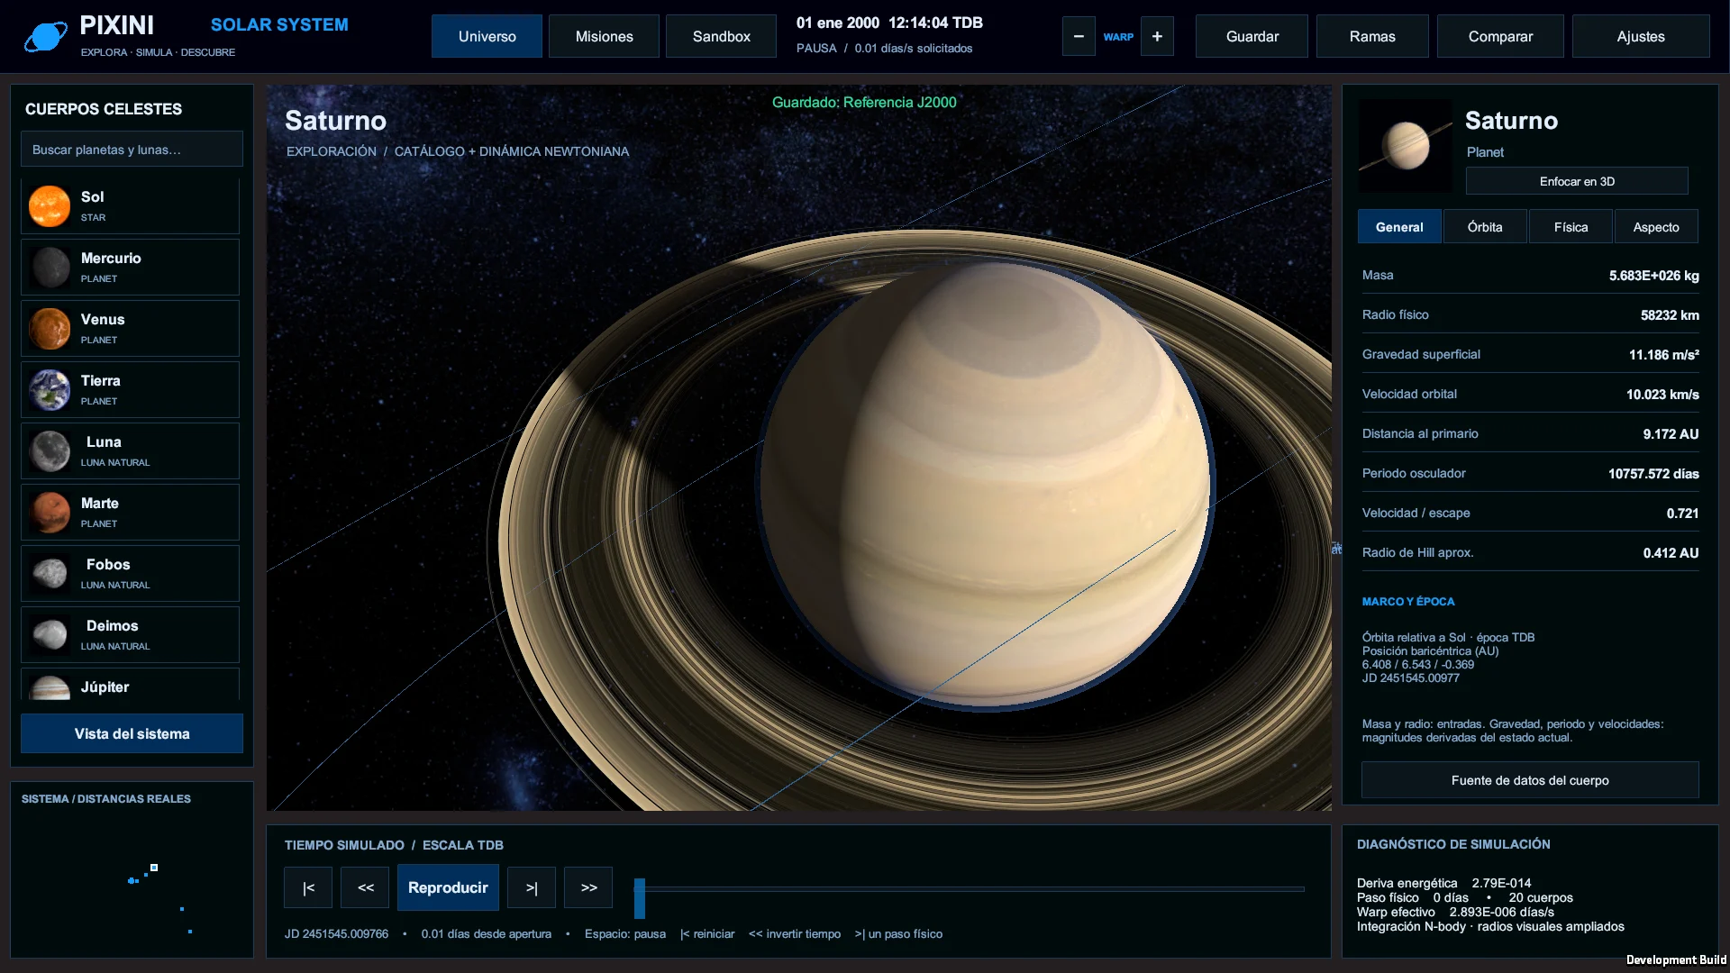Increase warp with the plus button
Image resolution: width=1730 pixels, height=973 pixels.
pos(1157,37)
